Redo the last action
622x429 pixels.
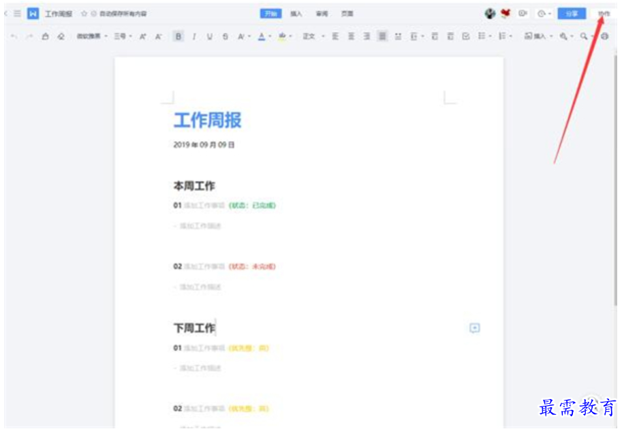tap(29, 37)
